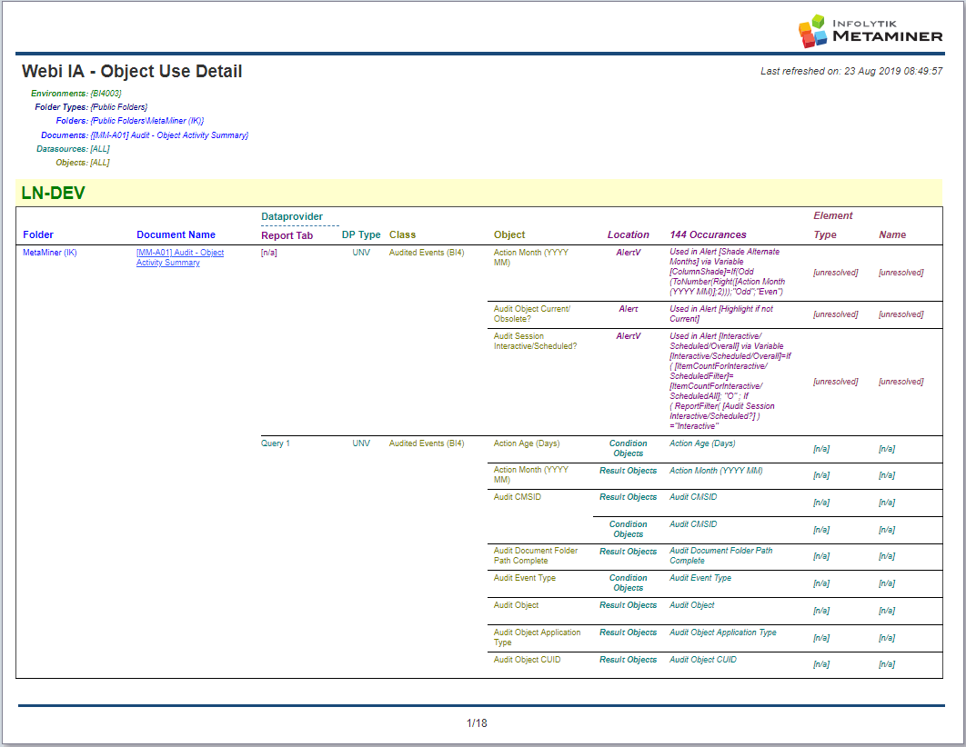Image resolution: width=966 pixels, height=747 pixels.
Task: Click the Audit Object CUID object cell
Action: (528, 660)
